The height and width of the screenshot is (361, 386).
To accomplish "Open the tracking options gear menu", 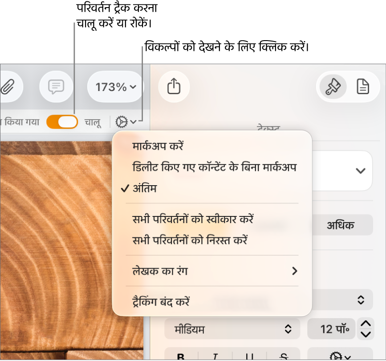I will (x=126, y=122).
